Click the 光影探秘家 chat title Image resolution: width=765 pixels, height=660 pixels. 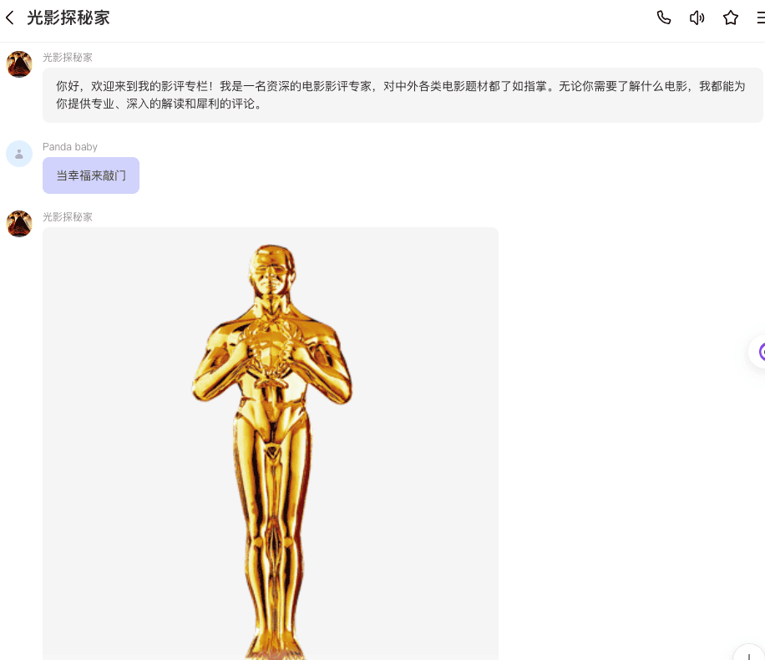click(x=68, y=18)
